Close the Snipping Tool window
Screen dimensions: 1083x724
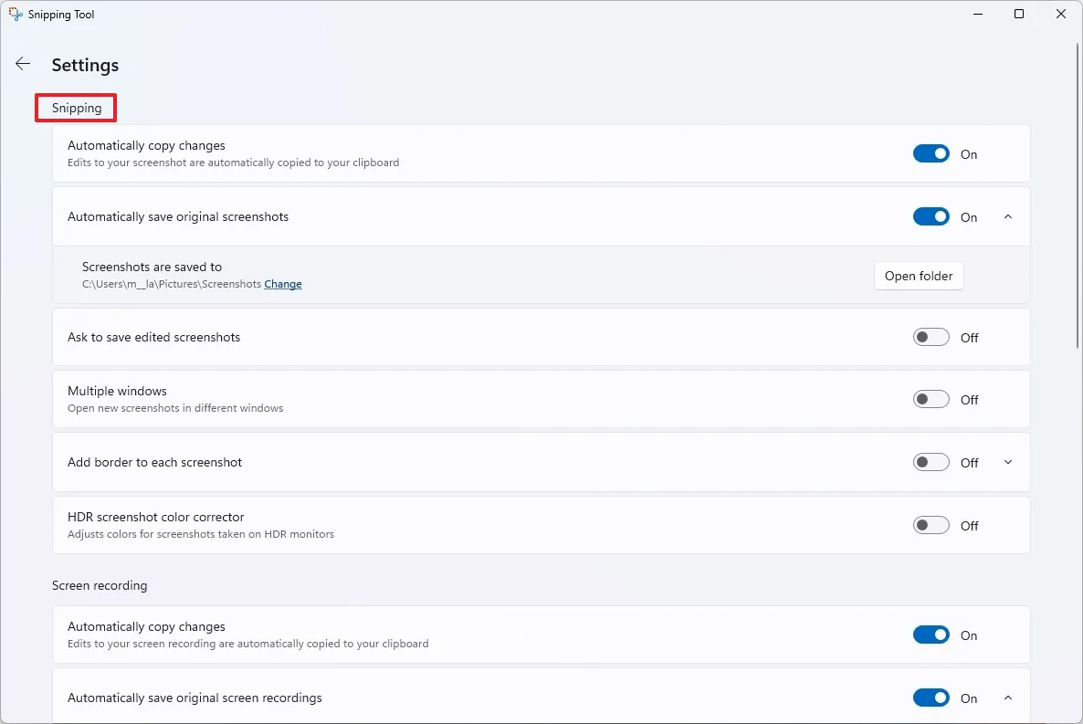click(x=1061, y=15)
